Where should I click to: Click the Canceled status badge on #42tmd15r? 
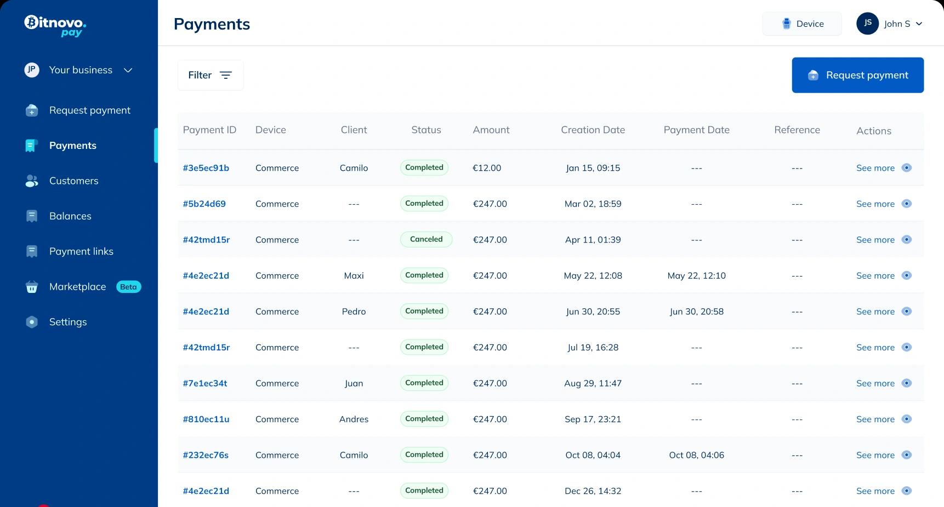pos(426,239)
